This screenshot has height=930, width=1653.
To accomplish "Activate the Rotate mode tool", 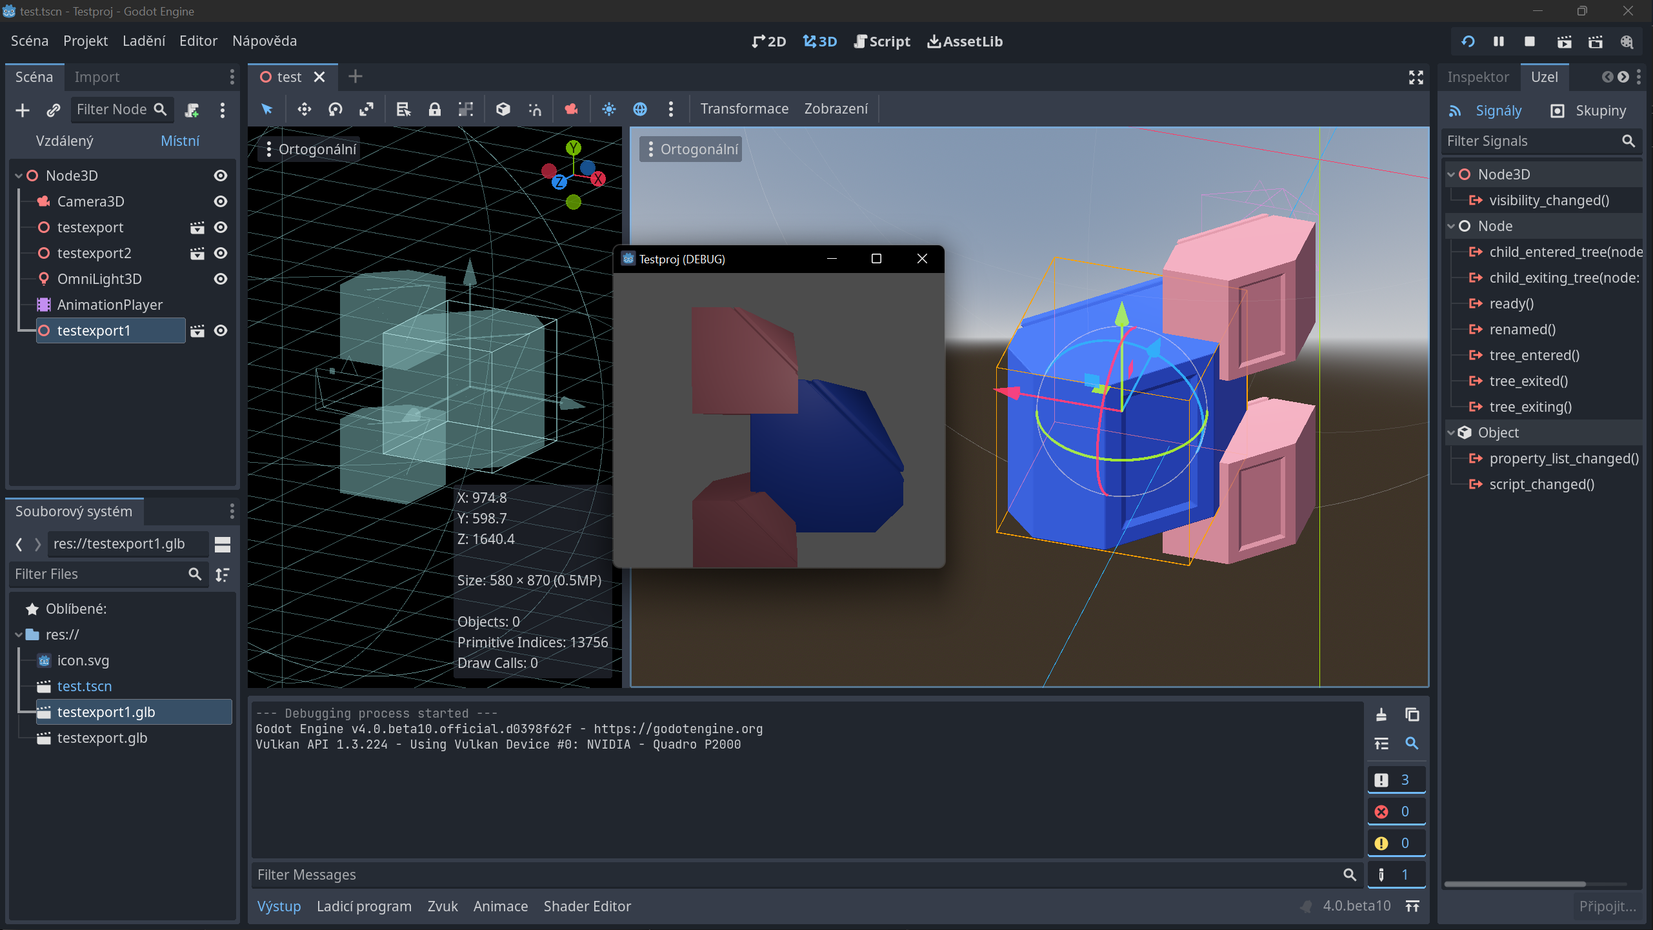I will point(335,109).
